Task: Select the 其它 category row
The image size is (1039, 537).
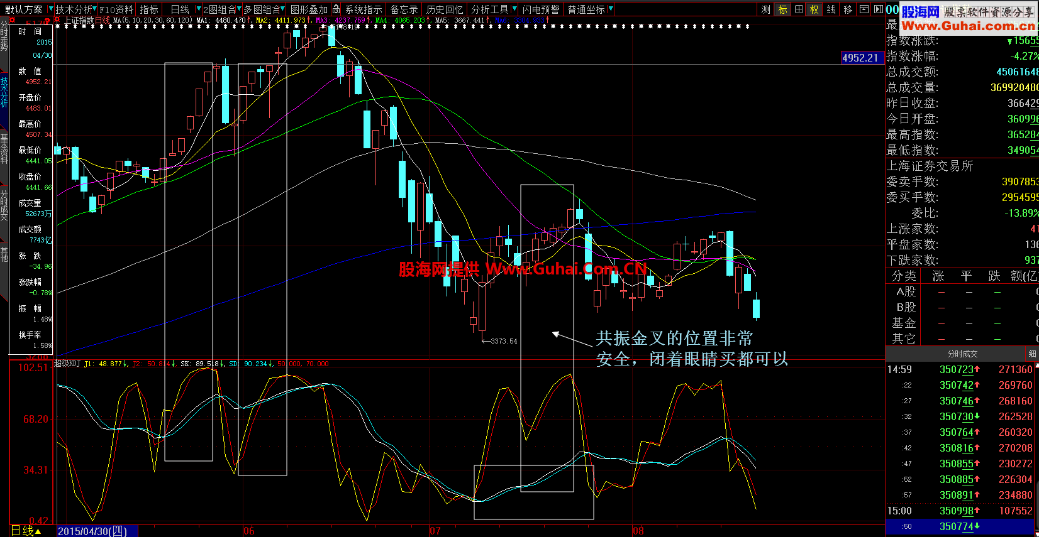Action: tap(962, 339)
